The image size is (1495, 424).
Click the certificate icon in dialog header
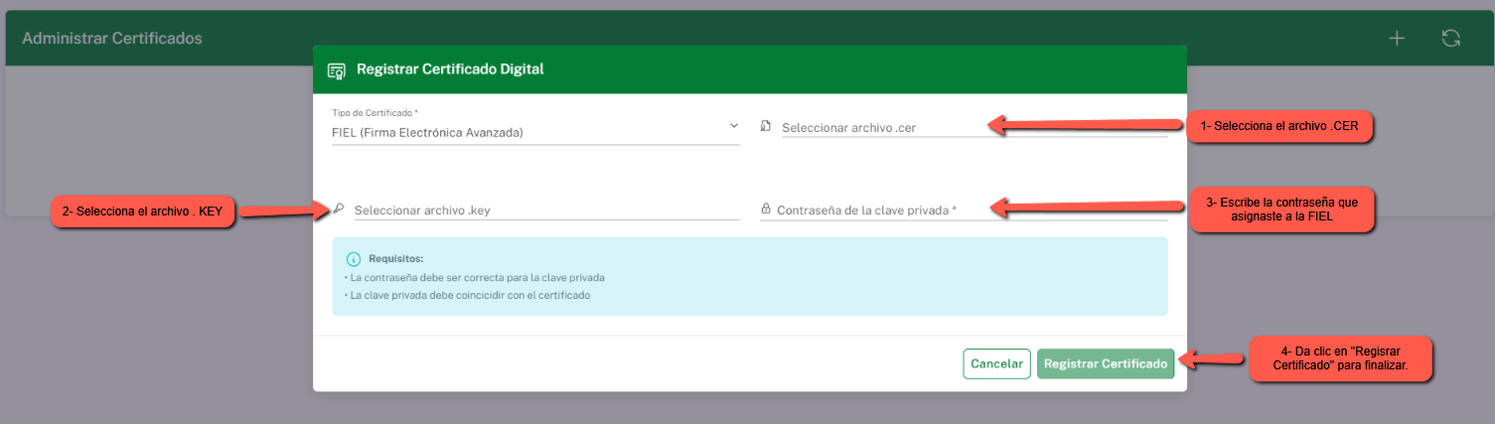[337, 71]
